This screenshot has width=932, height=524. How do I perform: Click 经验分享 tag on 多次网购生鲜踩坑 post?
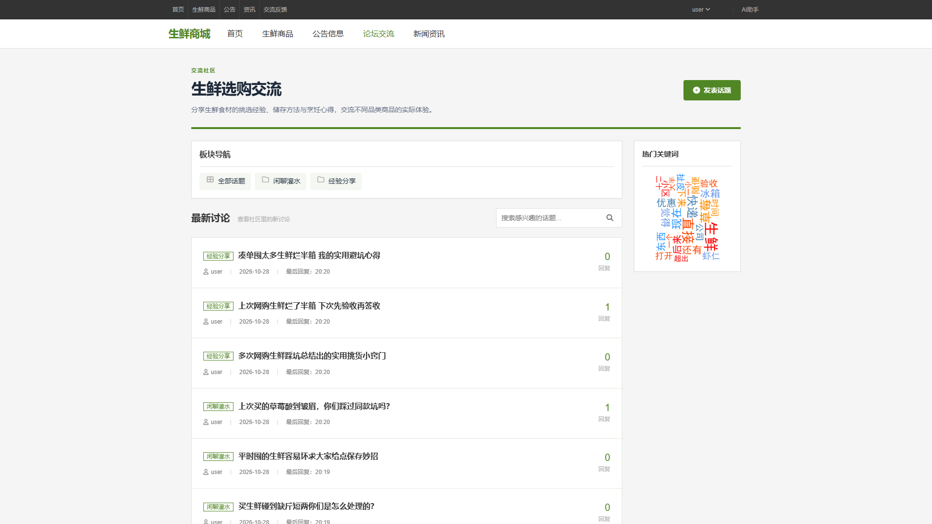click(x=218, y=356)
